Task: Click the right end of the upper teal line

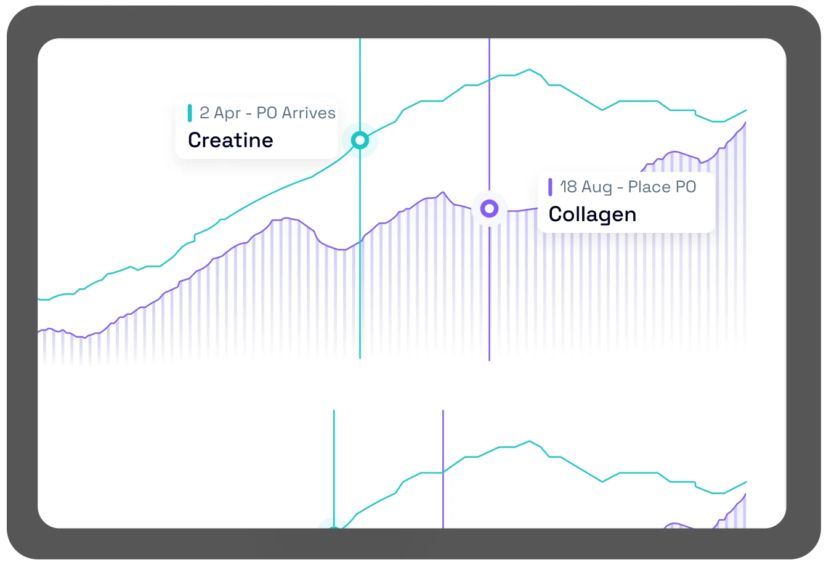Action: point(746,110)
